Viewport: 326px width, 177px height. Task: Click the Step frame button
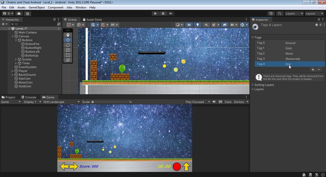(171, 13)
